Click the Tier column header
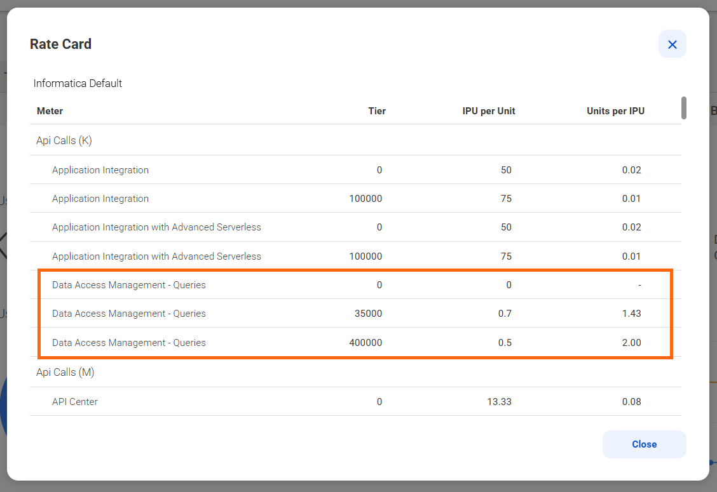The width and height of the screenshot is (717, 492). pos(377,111)
